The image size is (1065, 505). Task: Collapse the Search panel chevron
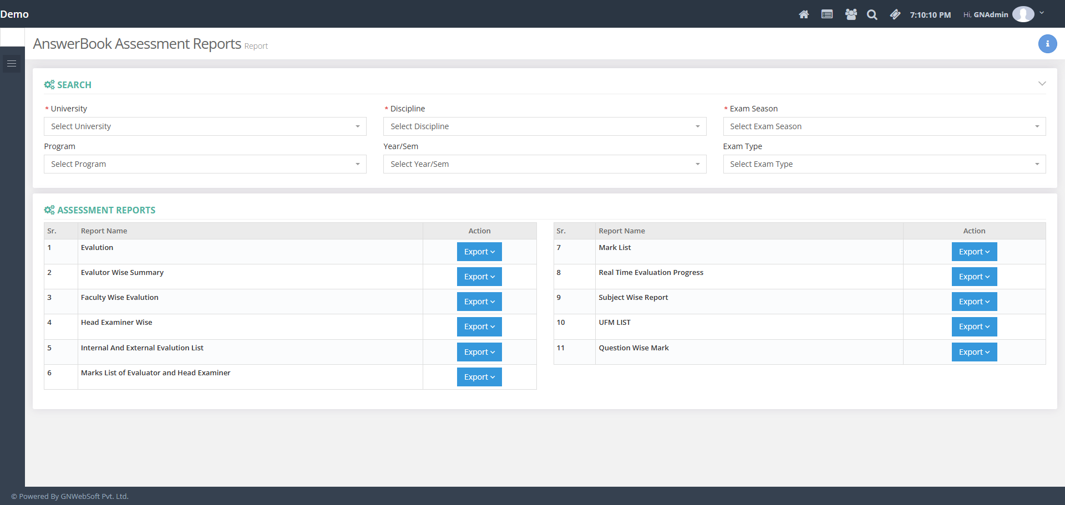coord(1042,84)
